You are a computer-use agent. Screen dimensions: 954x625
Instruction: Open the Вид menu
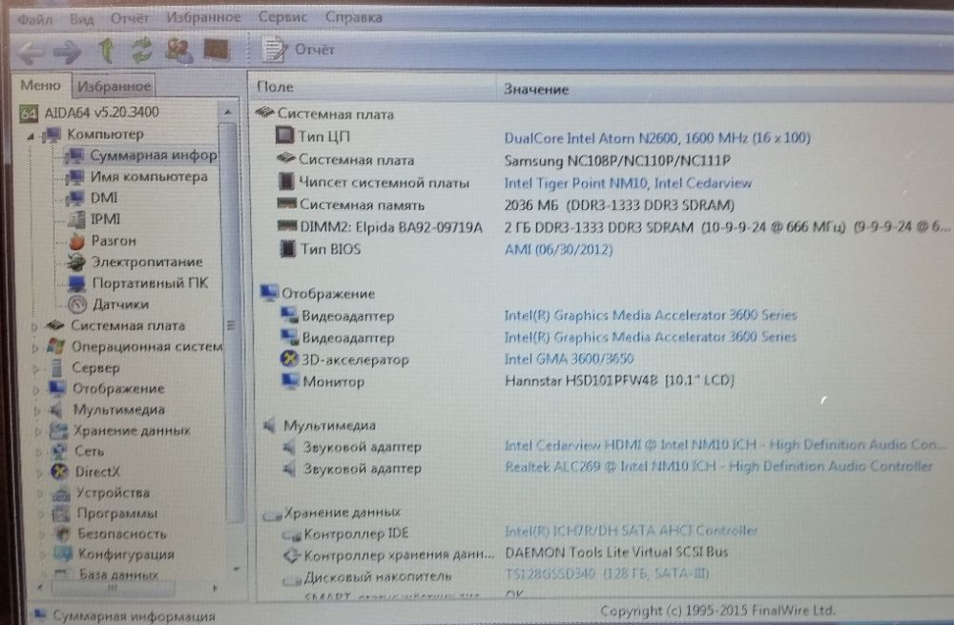(81, 19)
